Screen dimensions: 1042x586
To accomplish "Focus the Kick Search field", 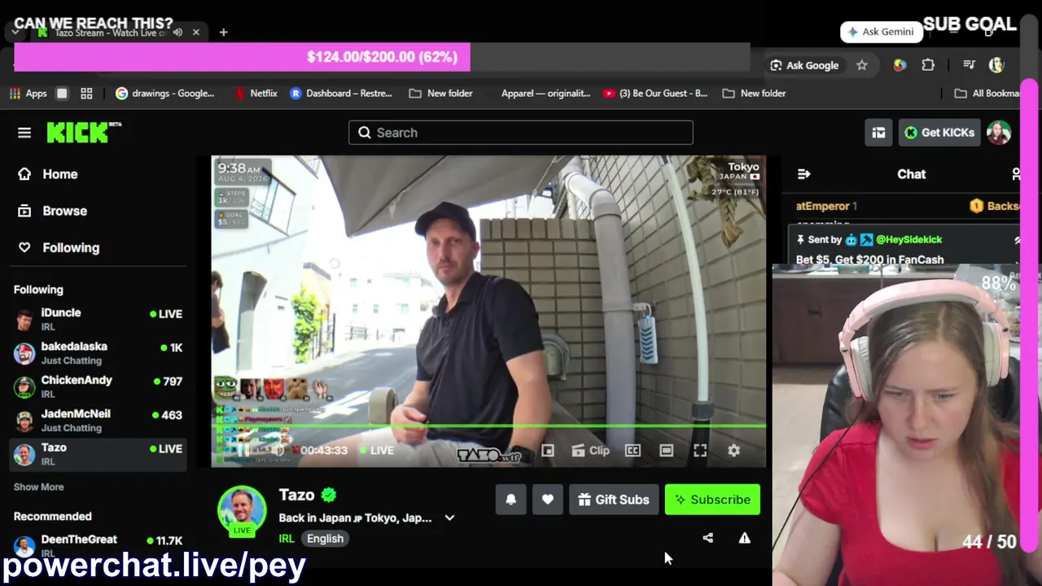I will click(521, 133).
